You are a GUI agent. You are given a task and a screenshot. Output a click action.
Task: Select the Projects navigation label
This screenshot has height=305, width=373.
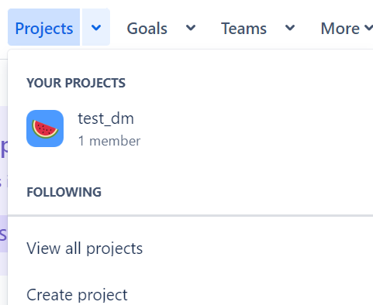click(x=44, y=27)
